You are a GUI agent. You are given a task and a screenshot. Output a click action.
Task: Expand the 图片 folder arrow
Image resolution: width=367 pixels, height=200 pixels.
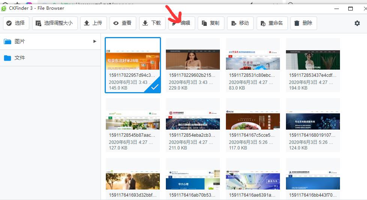95,41
